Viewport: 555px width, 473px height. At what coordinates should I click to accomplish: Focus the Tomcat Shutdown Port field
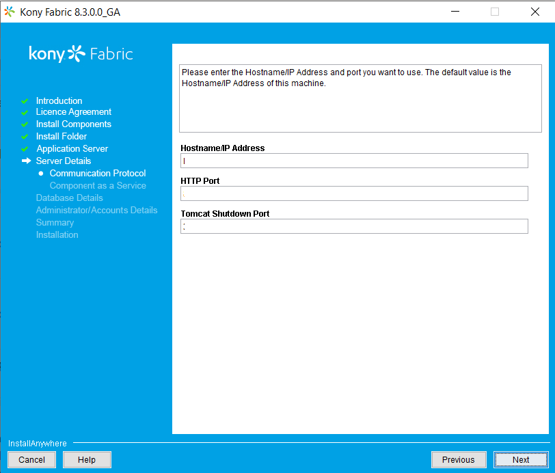[354, 226]
